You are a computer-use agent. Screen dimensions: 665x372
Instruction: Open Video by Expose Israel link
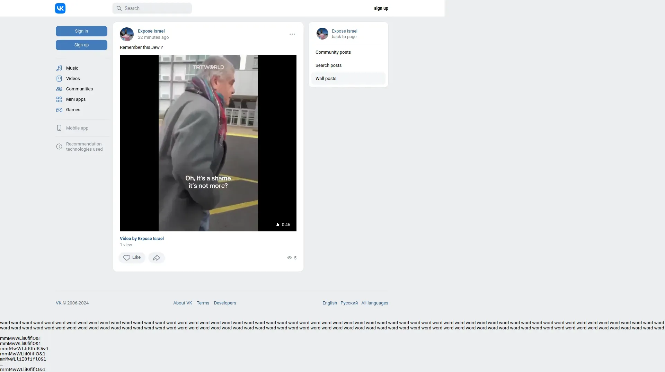(142, 239)
